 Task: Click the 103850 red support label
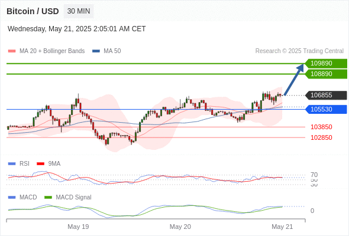(x=321, y=127)
